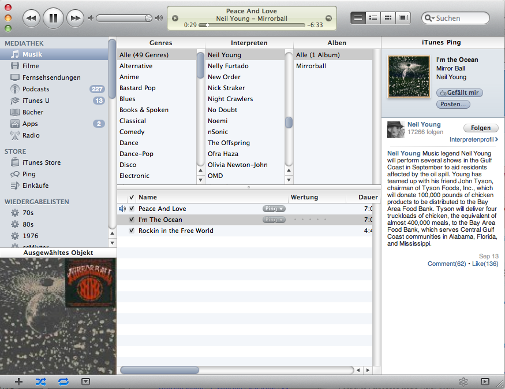This screenshot has height=389, width=505.
Task: Open Musik in the Mediathek sidebar
Action: 54,54
